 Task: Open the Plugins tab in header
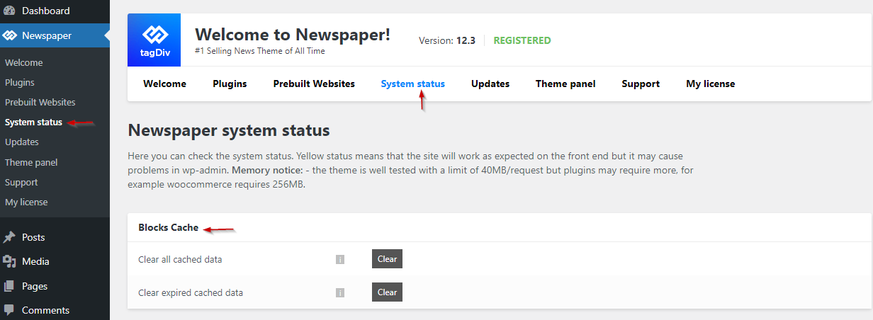point(230,84)
